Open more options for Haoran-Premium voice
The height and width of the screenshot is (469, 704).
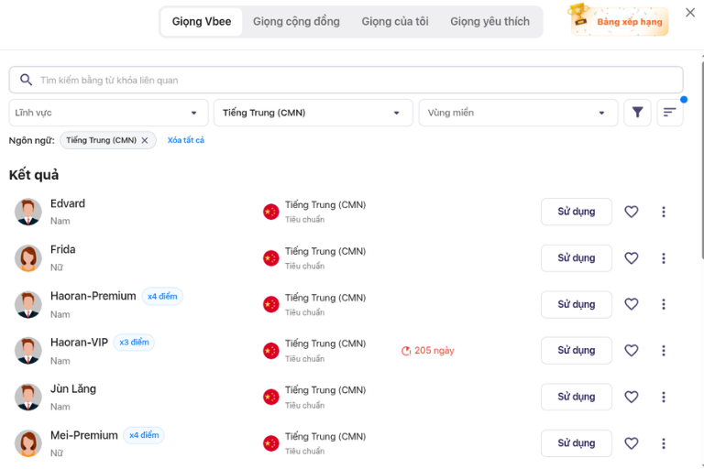(664, 304)
